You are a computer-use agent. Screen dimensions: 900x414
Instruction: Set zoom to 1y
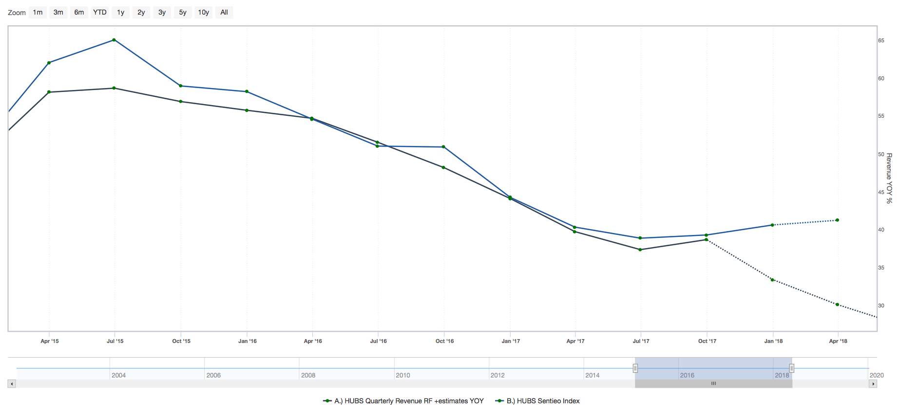pos(121,12)
